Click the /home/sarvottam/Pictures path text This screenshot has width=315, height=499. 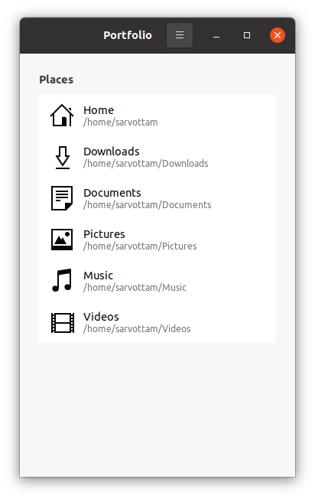tap(140, 246)
